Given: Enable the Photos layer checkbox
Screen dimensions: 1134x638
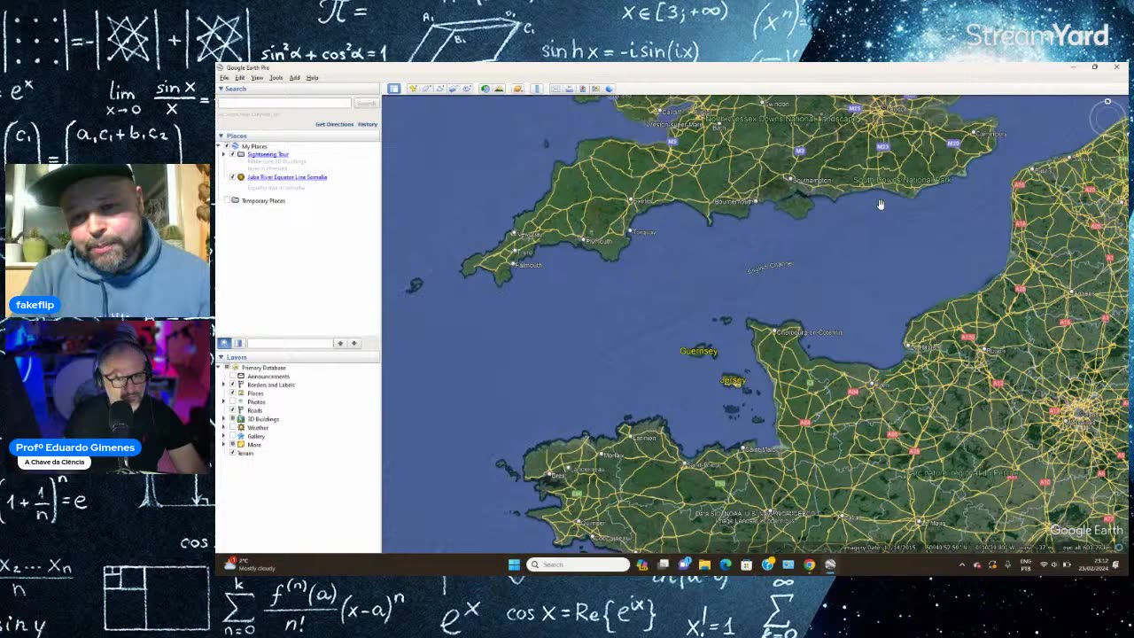Looking at the screenshot, I should 233,402.
